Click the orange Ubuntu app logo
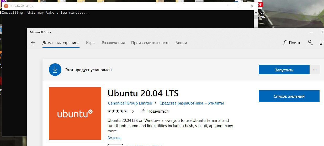The width and height of the screenshot is (324, 146). coord(75,113)
